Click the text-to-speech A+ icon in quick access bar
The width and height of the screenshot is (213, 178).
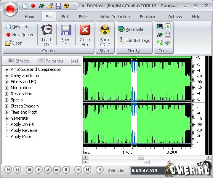click(x=42, y=6)
